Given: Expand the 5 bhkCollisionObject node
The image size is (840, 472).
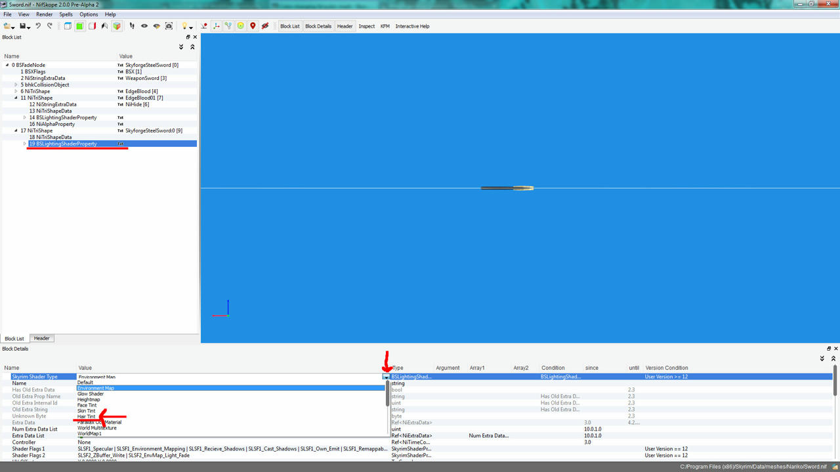Looking at the screenshot, I should pos(16,85).
